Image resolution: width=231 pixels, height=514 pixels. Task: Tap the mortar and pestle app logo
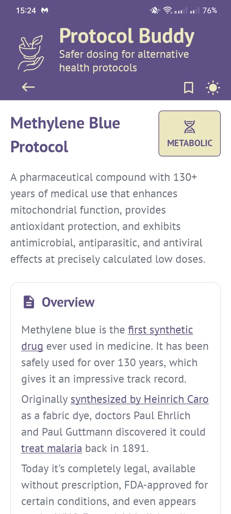click(x=31, y=51)
